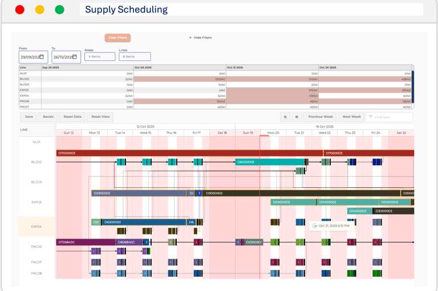
Task: Click the Recalc button
Action: [48, 117]
